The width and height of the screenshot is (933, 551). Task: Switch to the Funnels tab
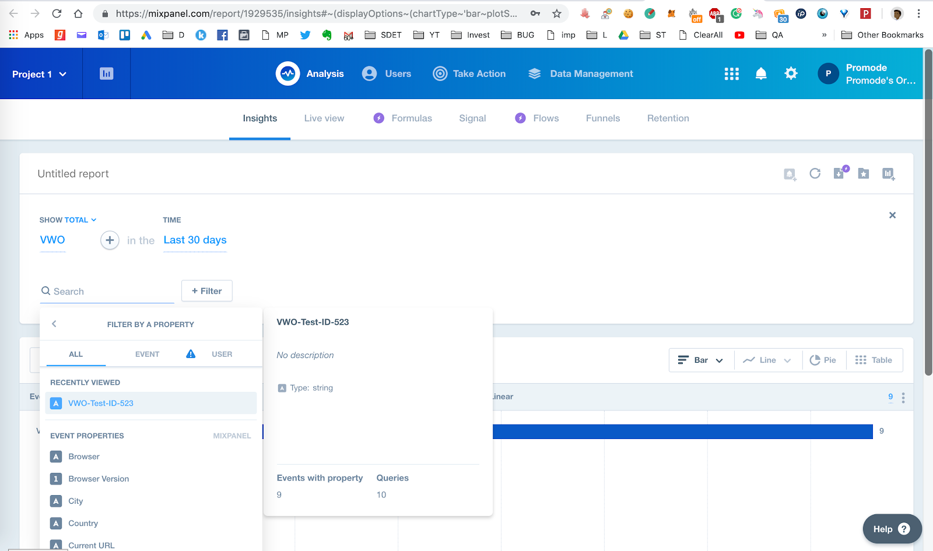point(603,118)
